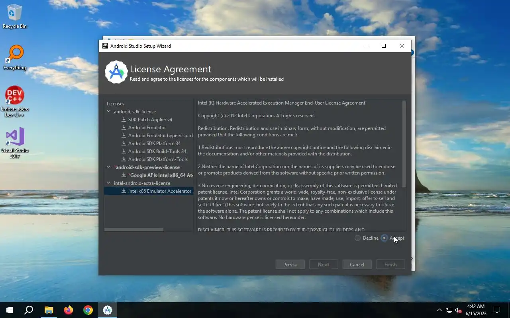510x318 pixels.
Task: Click download icon beside Android Emulator
Action: pyautogui.click(x=124, y=128)
